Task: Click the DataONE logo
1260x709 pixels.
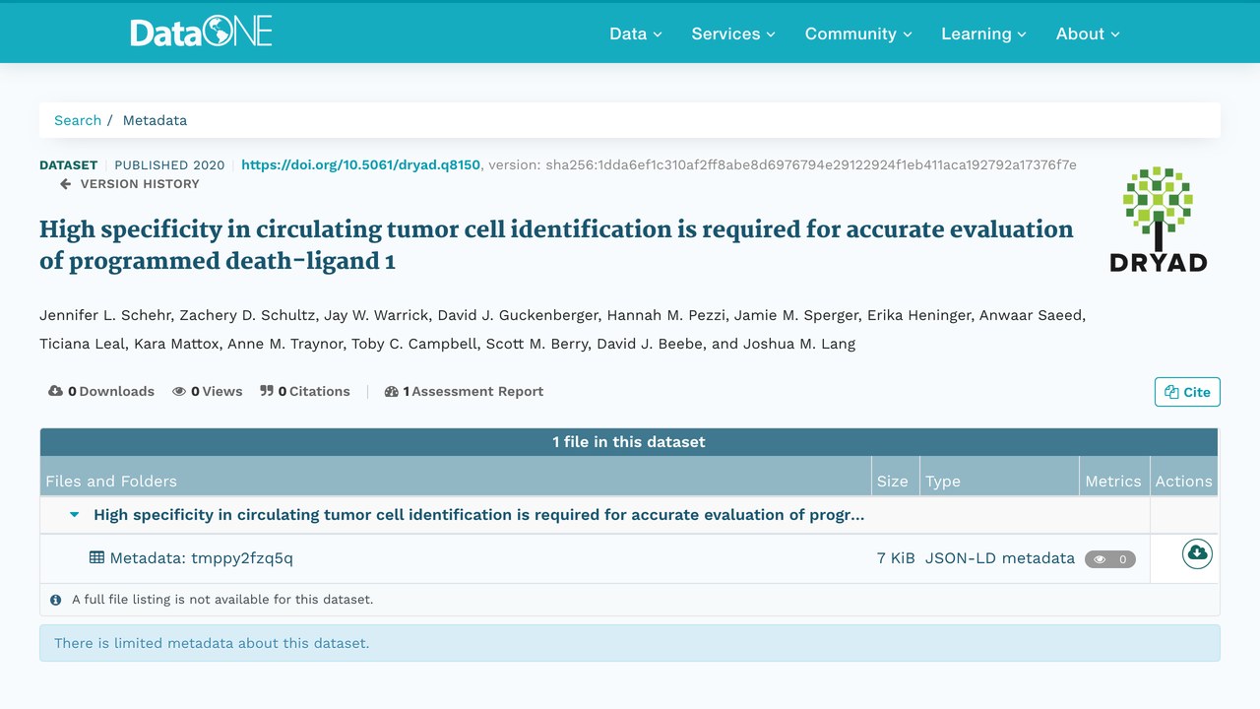Action: 201,33
